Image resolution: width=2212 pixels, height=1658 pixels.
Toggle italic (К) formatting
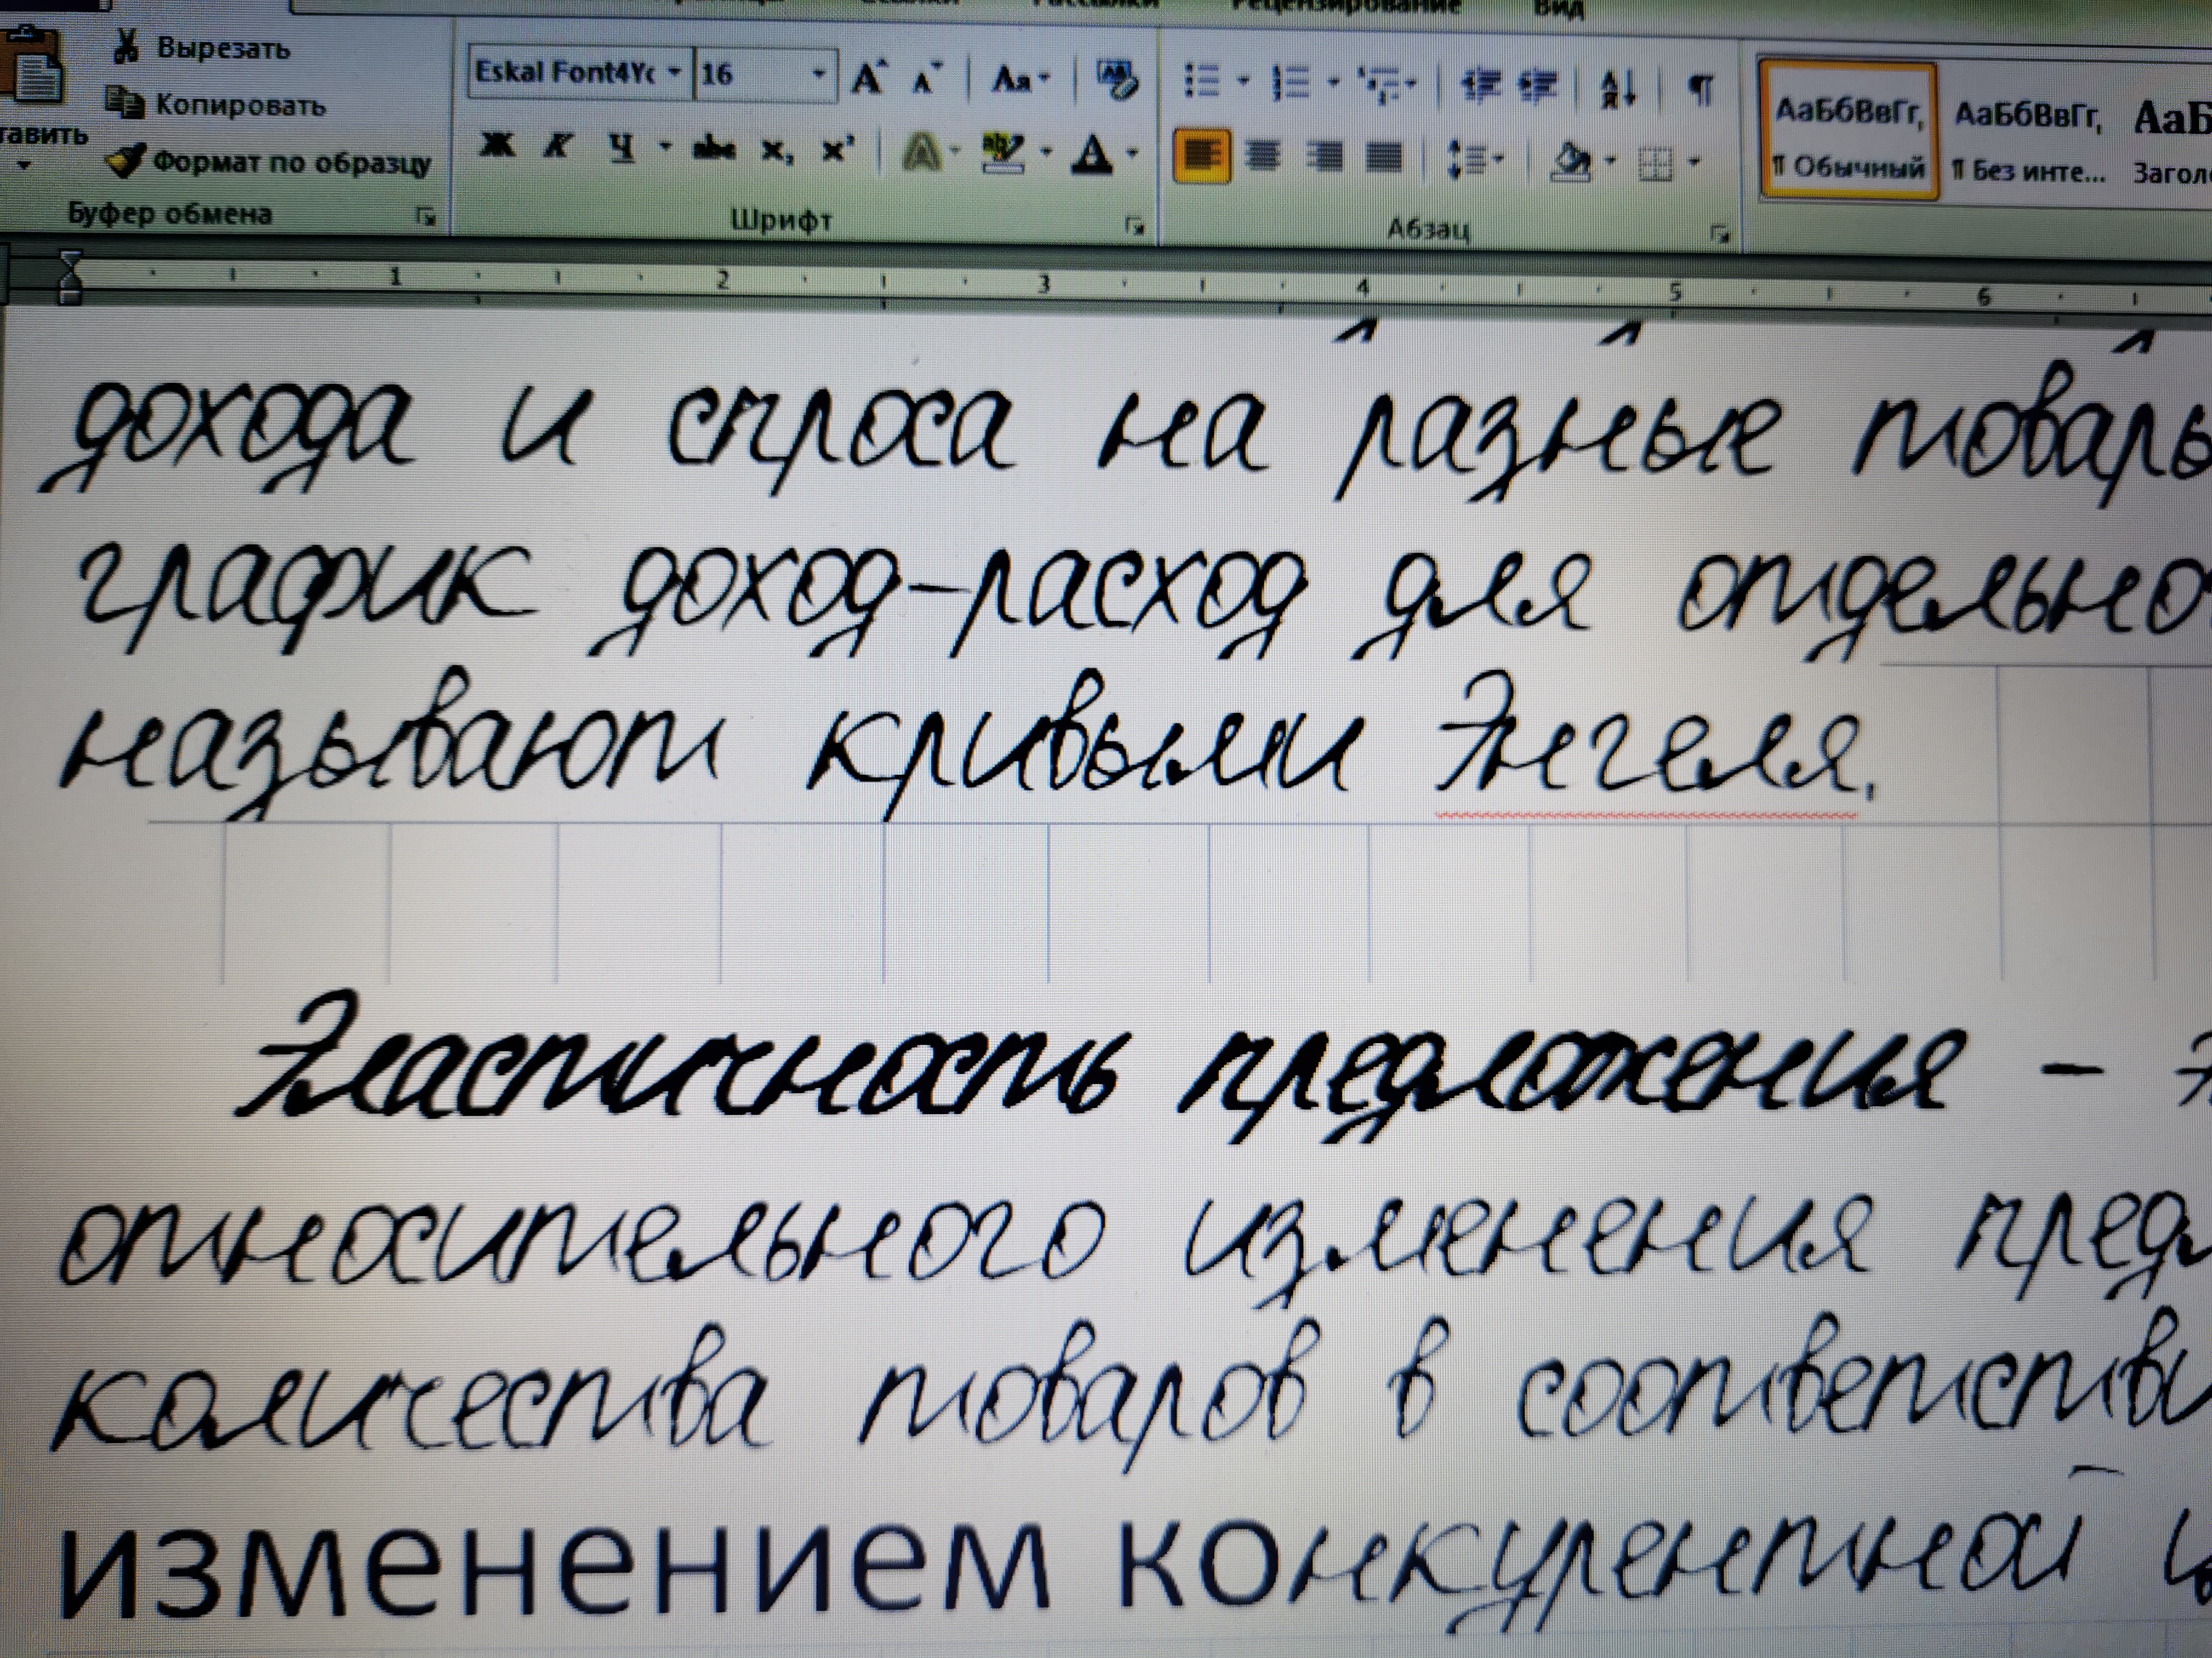pyautogui.click(x=557, y=148)
